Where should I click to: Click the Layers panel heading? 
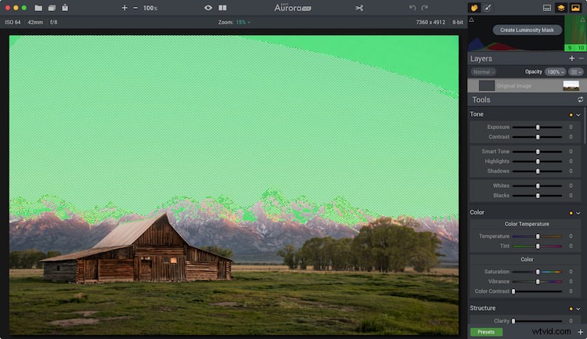(x=481, y=59)
